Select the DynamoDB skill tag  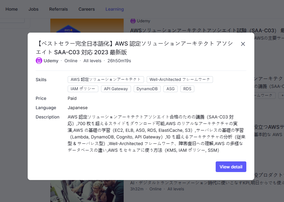[147, 89]
